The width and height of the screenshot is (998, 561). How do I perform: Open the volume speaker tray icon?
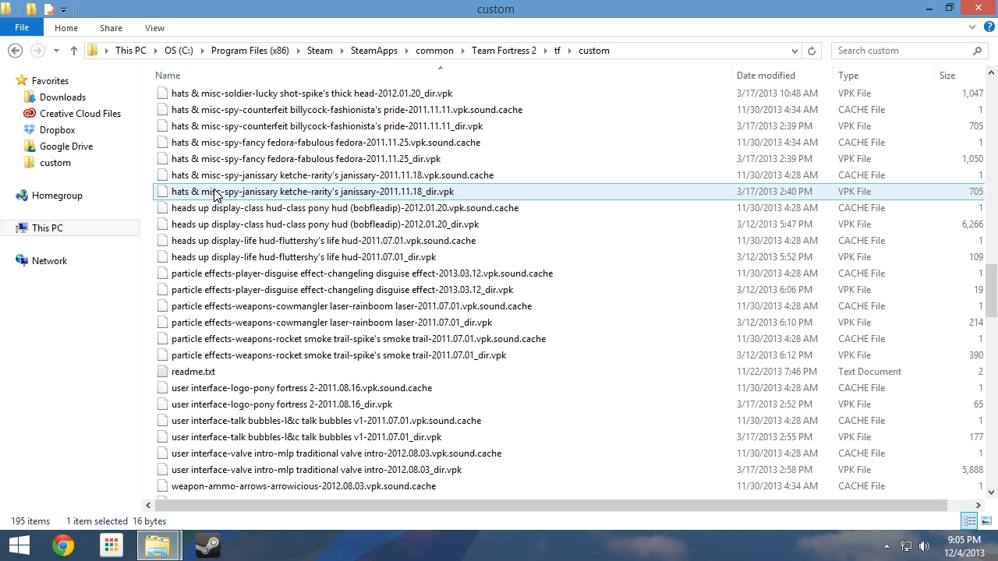coord(925,546)
